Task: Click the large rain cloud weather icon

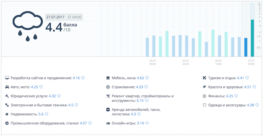Action: click(x=27, y=25)
